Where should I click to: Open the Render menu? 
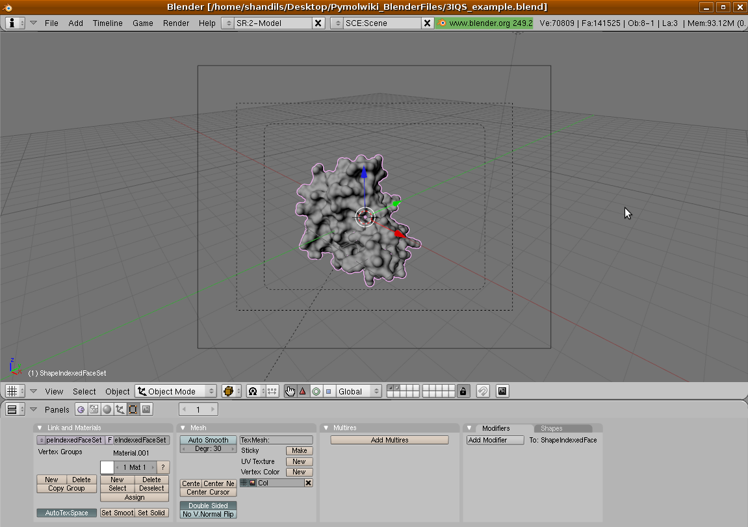(x=176, y=23)
